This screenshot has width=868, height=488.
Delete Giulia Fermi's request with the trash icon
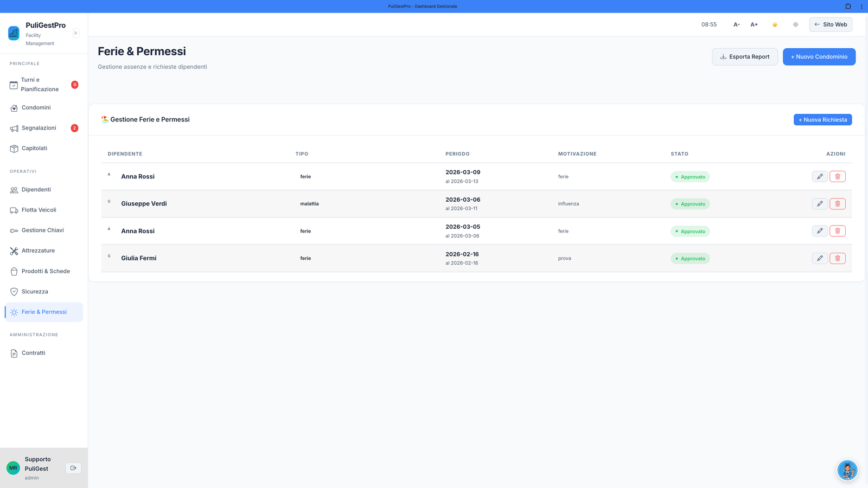pyautogui.click(x=838, y=258)
